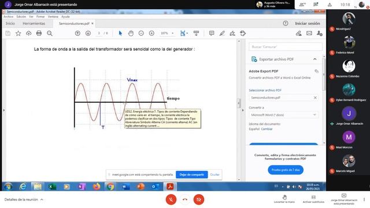Open the Meet activities icon
This screenshot has height=208, width=370.
330,5
